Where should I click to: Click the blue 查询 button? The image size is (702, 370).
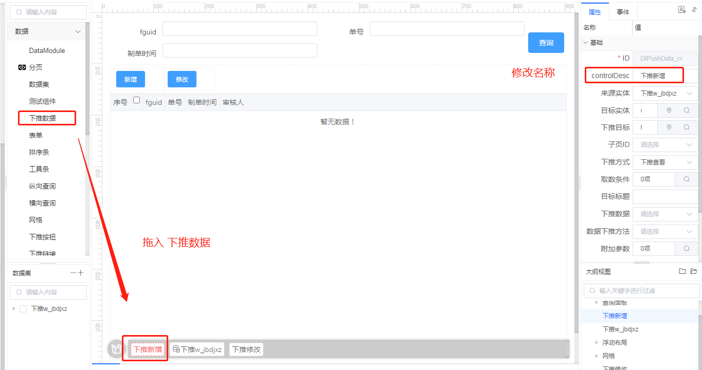(546, 43)
